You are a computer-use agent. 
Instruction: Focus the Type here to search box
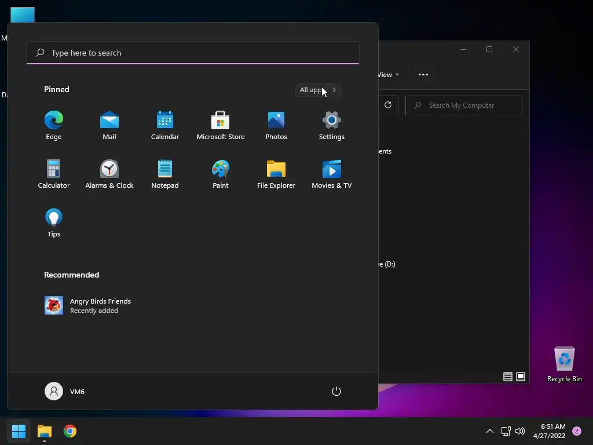pos(193,53)
